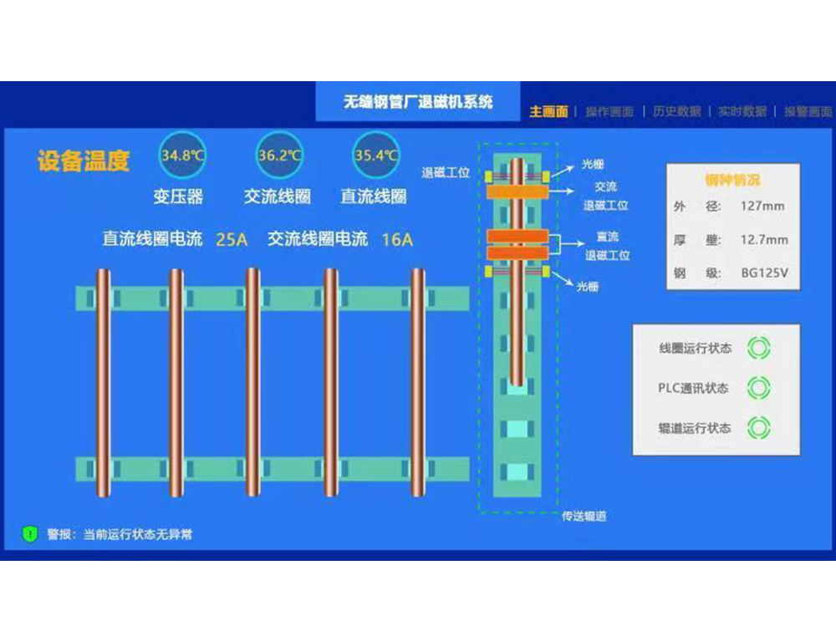Open the 操作画面 tab
The width and height of the screenshot is (836, 642).
coord(609,112)
